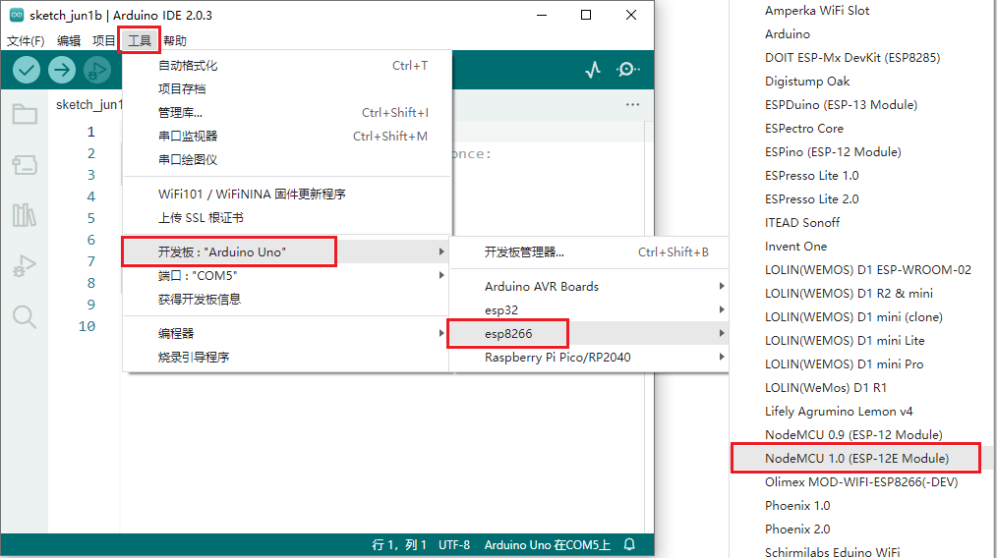Open 串口监视器 from the menu
Screen dimensions: 997x558
(x=287, y=136)
